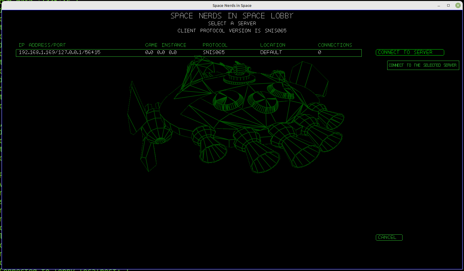Close the Space Nerds in Space window
The width and height of the screenshot is (464, 271).
458,5
